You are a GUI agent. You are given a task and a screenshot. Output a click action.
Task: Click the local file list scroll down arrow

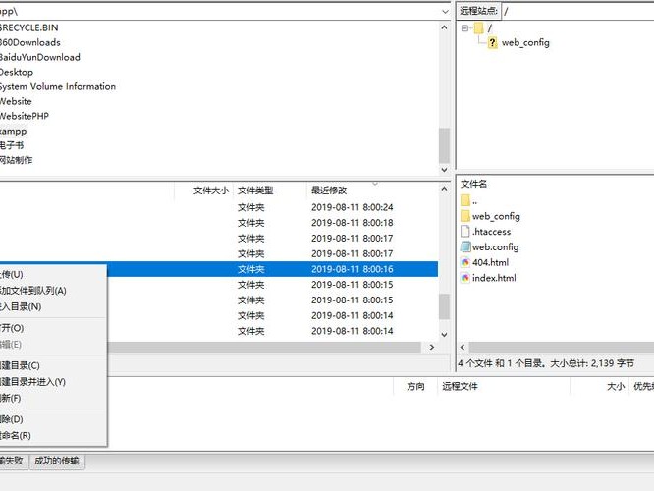click(x=444, y=335)
